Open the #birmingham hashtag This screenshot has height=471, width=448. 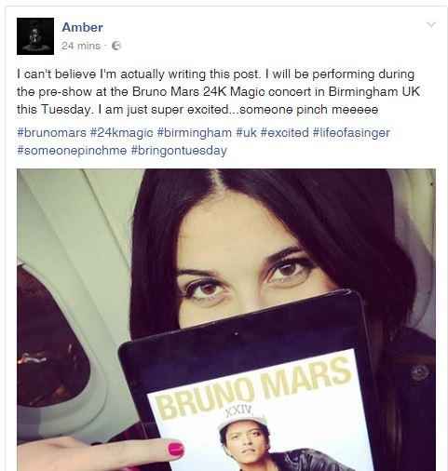pyautogui.click(x=195, y=133)
